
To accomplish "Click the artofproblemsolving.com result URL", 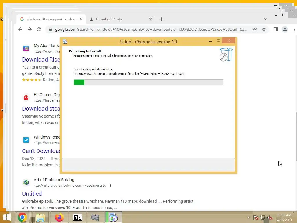I will pyautogui.click(x=70, y=186).
